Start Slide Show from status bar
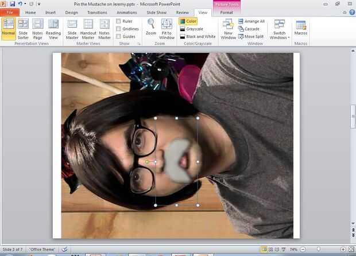This screenshot has height=256, width=356. 284,250
